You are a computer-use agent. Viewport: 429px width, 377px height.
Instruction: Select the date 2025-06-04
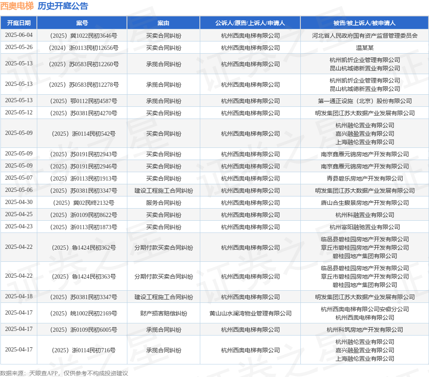[18, 35]
